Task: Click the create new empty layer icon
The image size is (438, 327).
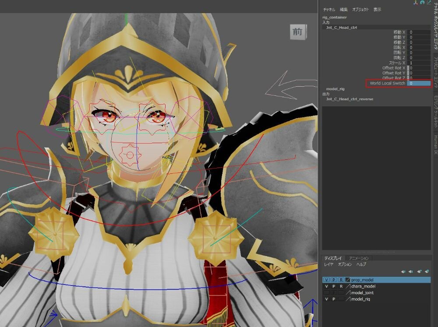Action: (419, 271)
